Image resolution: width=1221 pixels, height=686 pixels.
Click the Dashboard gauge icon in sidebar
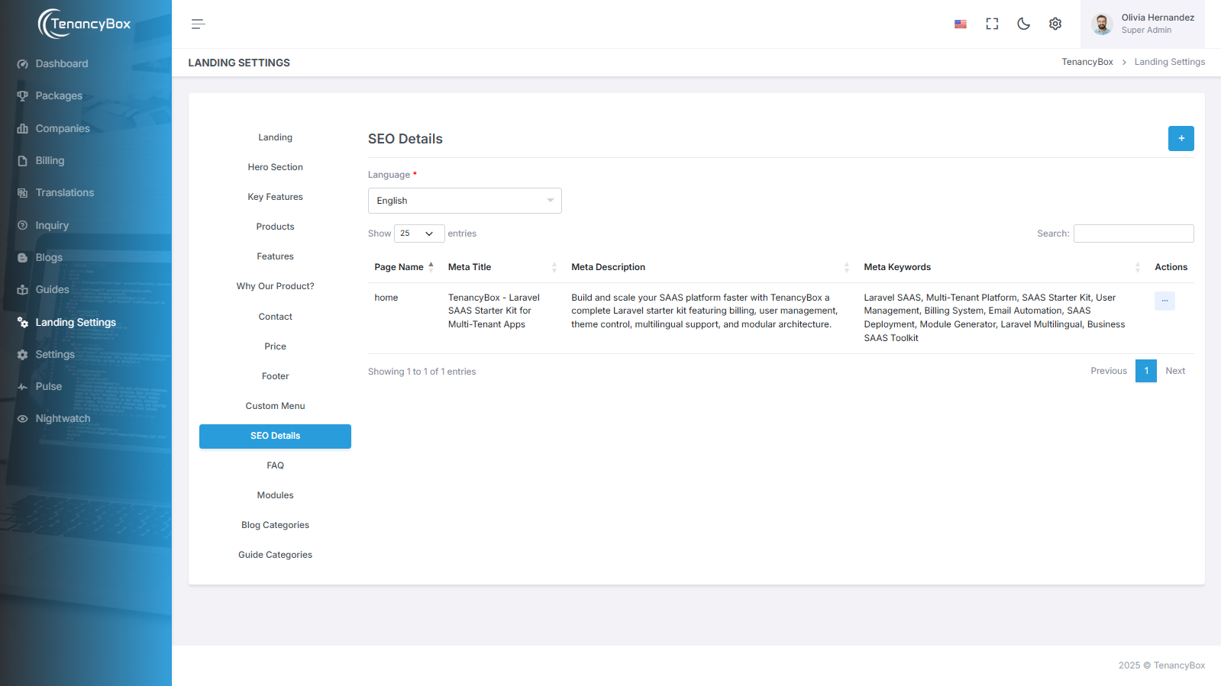23,64
